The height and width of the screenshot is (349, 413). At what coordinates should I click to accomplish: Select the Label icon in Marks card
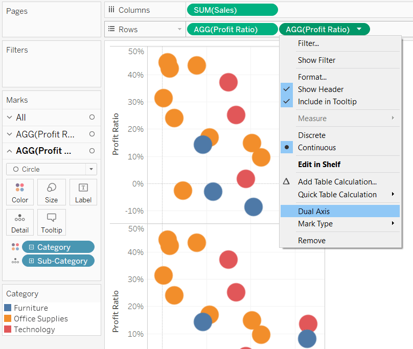tap(83, 192)
